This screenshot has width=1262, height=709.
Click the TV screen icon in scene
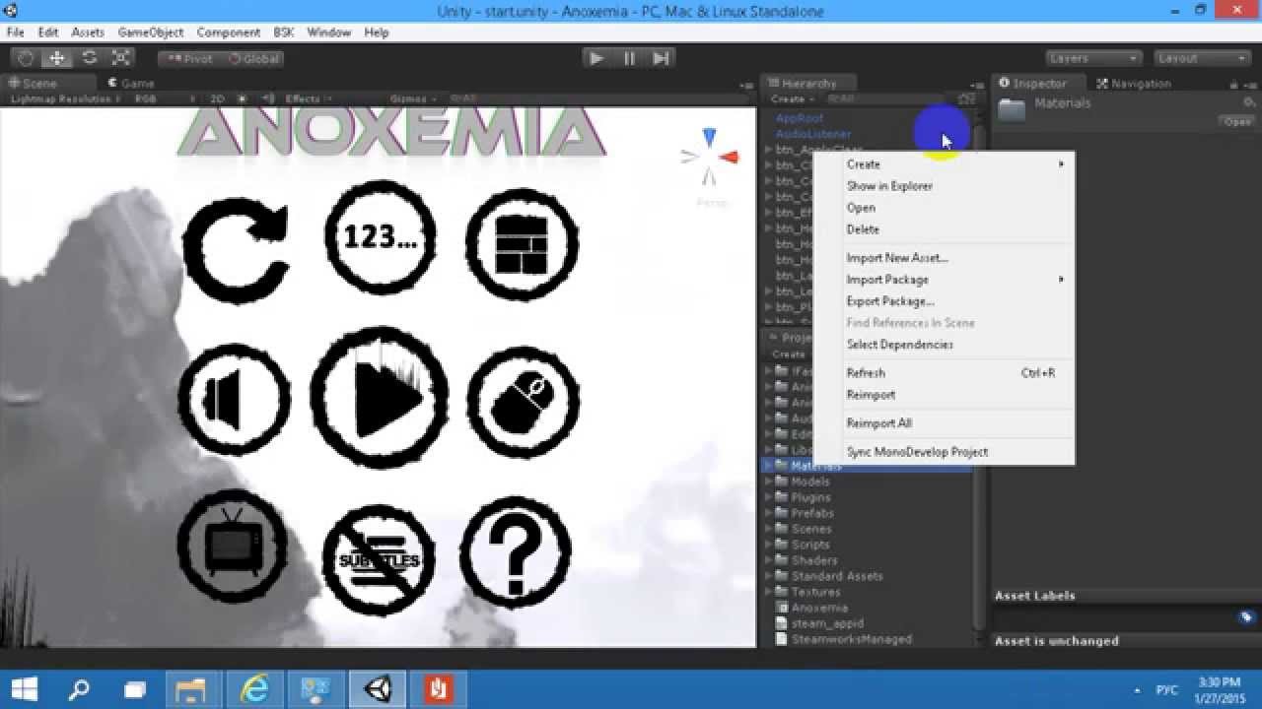[x=234, y=545]
